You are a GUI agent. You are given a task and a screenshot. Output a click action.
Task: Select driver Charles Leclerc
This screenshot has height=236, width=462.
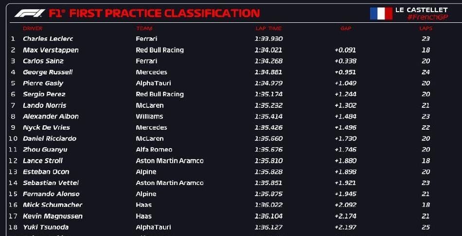tap(48, 39)
